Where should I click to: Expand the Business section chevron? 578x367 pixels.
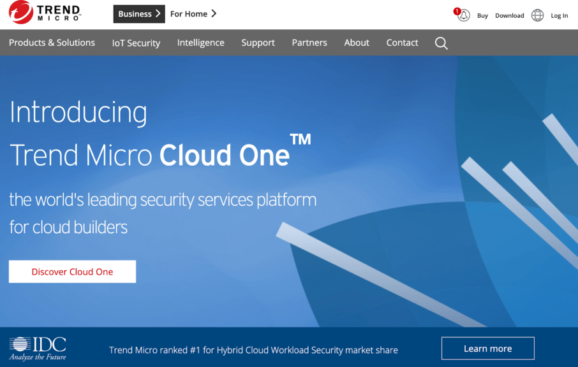point(158,13)
